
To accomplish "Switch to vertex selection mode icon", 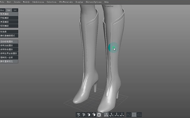I will (78, 115).
